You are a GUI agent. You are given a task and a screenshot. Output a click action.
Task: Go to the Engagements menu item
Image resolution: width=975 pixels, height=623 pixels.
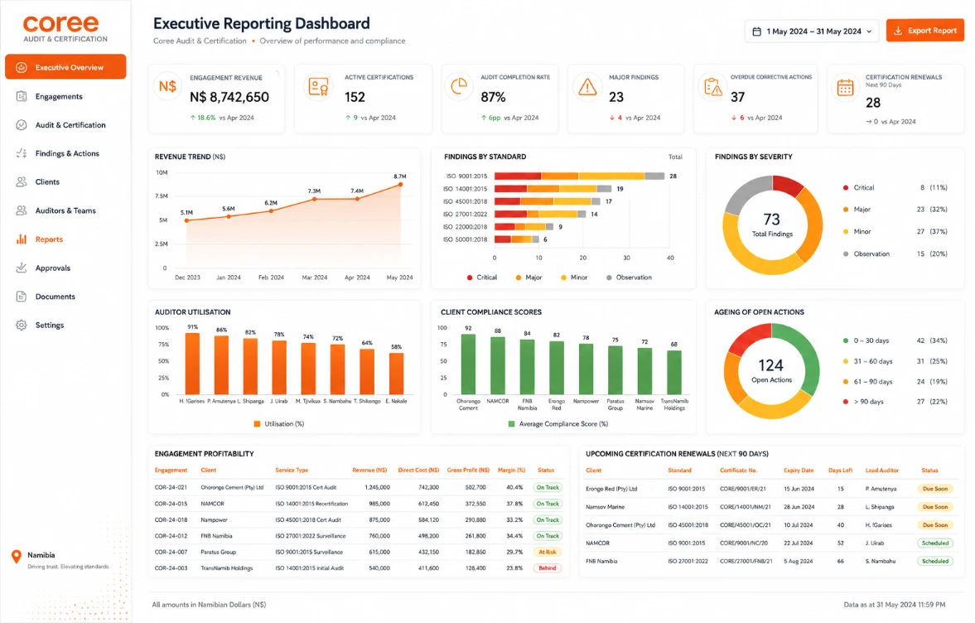(x=65, y=96)
